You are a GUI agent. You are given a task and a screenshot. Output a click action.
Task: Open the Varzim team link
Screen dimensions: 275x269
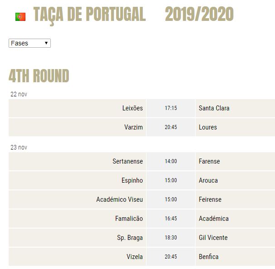(133, 127)
